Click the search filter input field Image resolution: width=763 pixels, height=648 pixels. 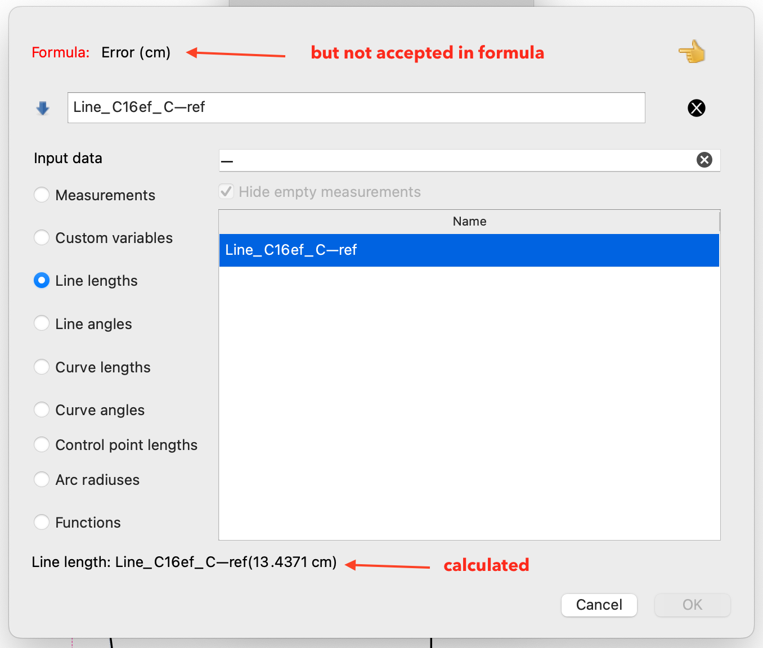coord(456,160)
